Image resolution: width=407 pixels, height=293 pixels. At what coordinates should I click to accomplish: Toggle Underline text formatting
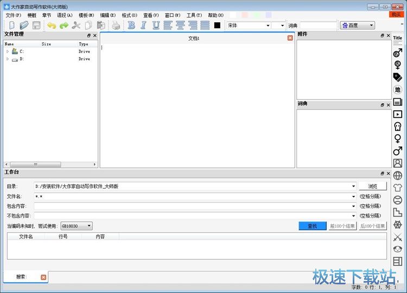point(156,26)
